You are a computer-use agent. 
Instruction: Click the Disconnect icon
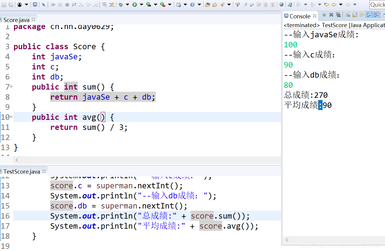coord(74,5)
